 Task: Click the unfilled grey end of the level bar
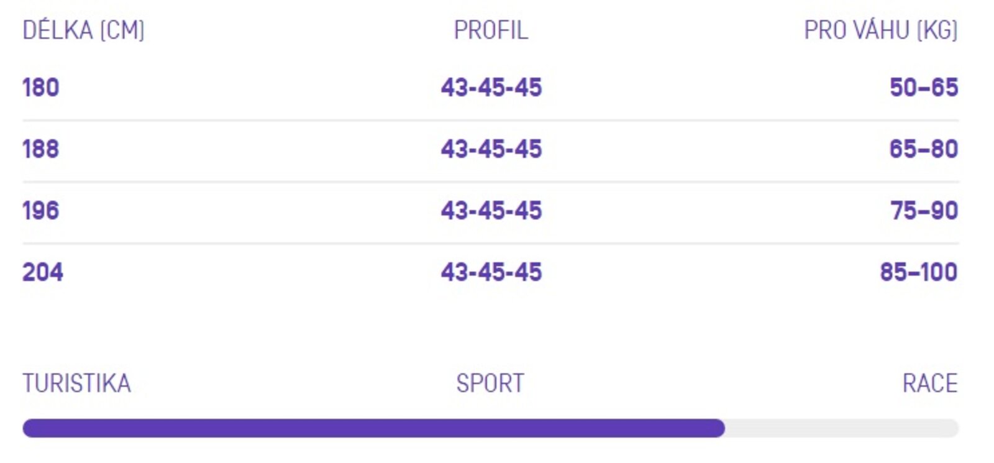842,428
